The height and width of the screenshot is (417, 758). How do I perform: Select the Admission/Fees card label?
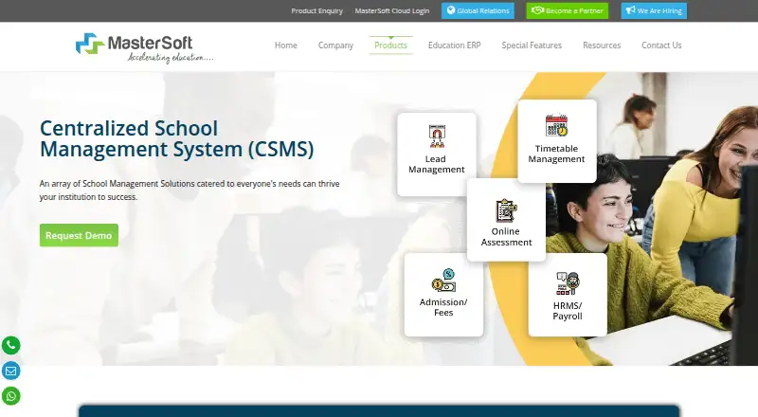[x=443, y=307]
